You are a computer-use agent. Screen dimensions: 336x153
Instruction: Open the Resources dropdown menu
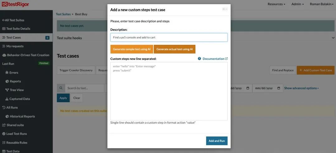[276, 4]
